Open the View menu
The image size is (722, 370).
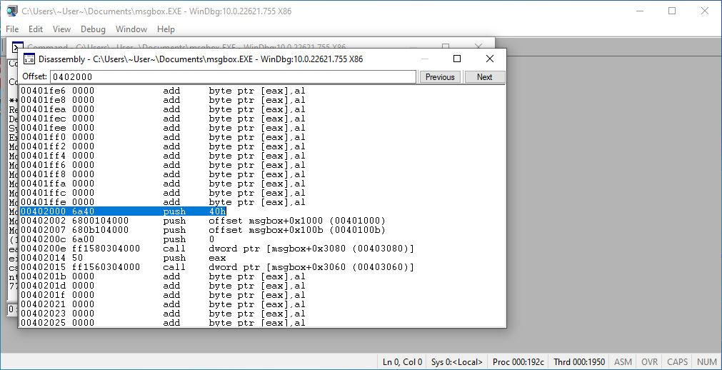click(61, 29)
